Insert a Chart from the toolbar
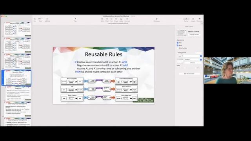Viewport: 251px width, 141px height. click(107, 19)
